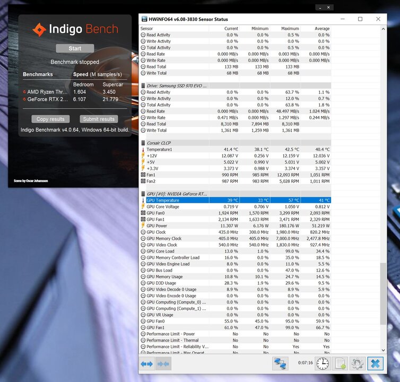This screenshot has height=382, width=400.
Task: Click the Corsair CLCP section header
Action: coord(236,143)
